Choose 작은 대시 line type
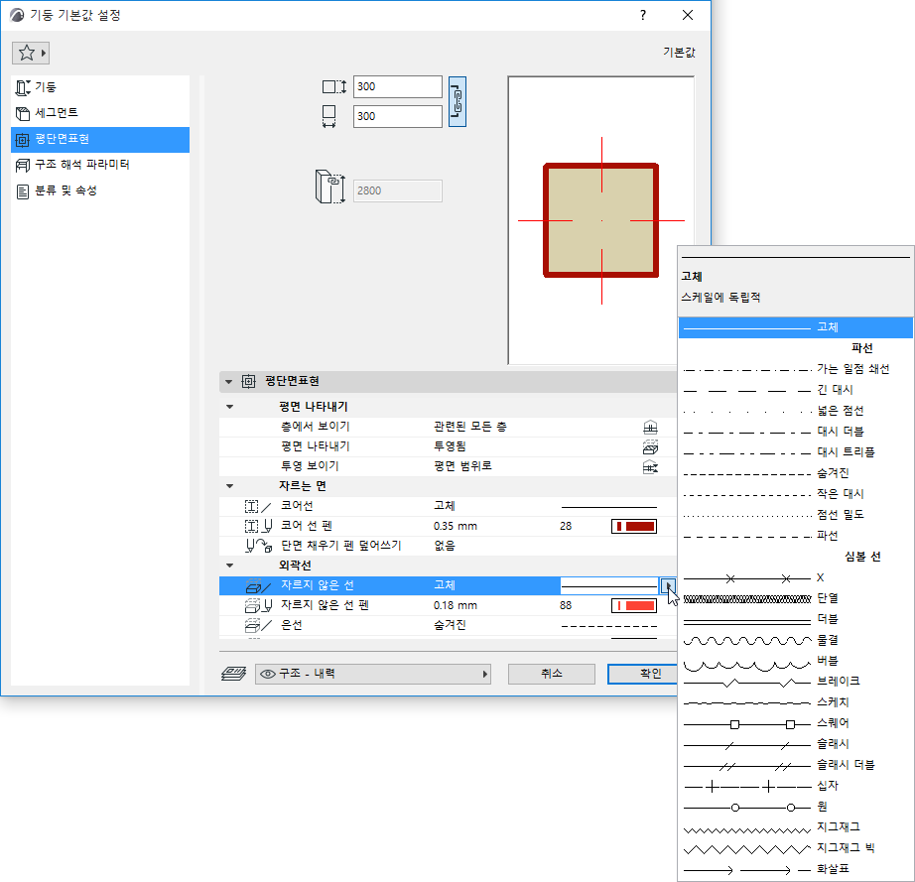 click(796, 495)
